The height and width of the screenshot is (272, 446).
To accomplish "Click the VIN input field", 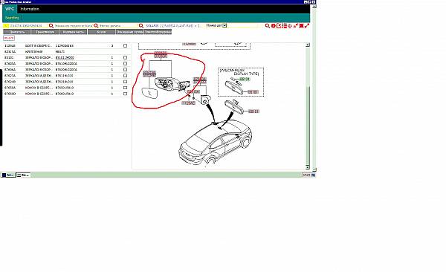I will (x=26, y=26).
